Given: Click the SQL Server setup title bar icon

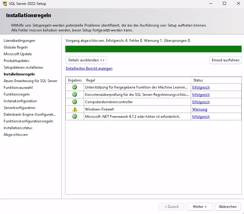Looking at the screenshot, I should [5, 4].
